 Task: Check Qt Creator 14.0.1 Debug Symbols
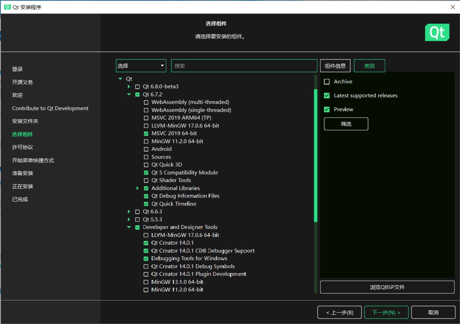tap(146, 266)
